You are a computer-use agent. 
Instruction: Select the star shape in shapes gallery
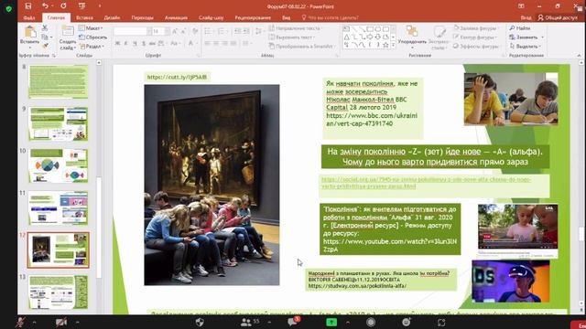tap(385, 45)
